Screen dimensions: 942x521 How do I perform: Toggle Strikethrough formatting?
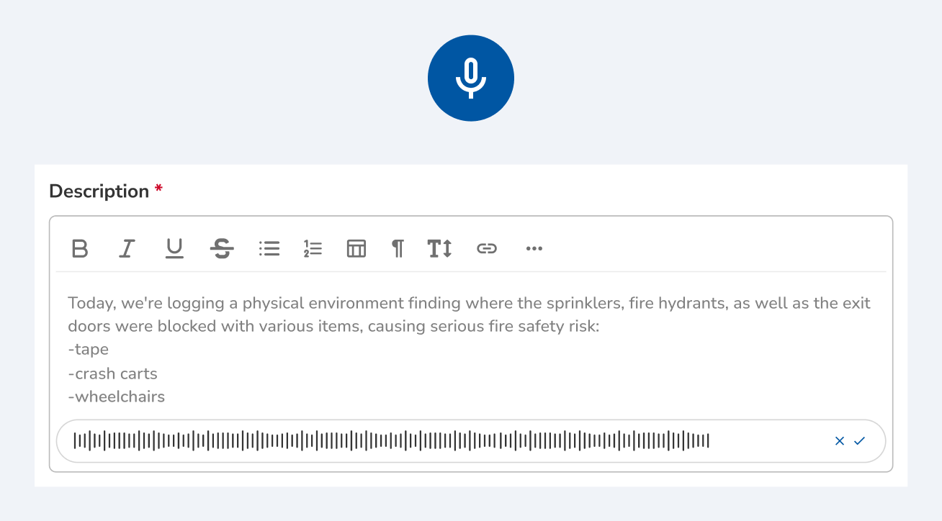pos(222,249)
